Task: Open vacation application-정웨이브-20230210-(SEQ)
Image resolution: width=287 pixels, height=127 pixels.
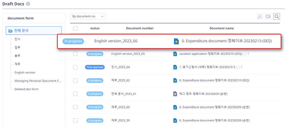Action: pyautogui.click(x=211, y=54)
